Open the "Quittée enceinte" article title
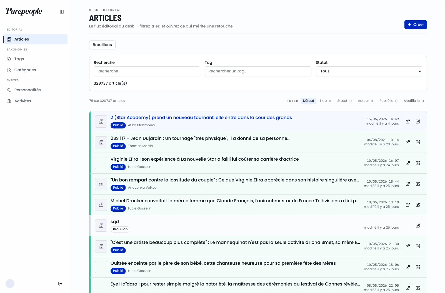 click(223, 263)
